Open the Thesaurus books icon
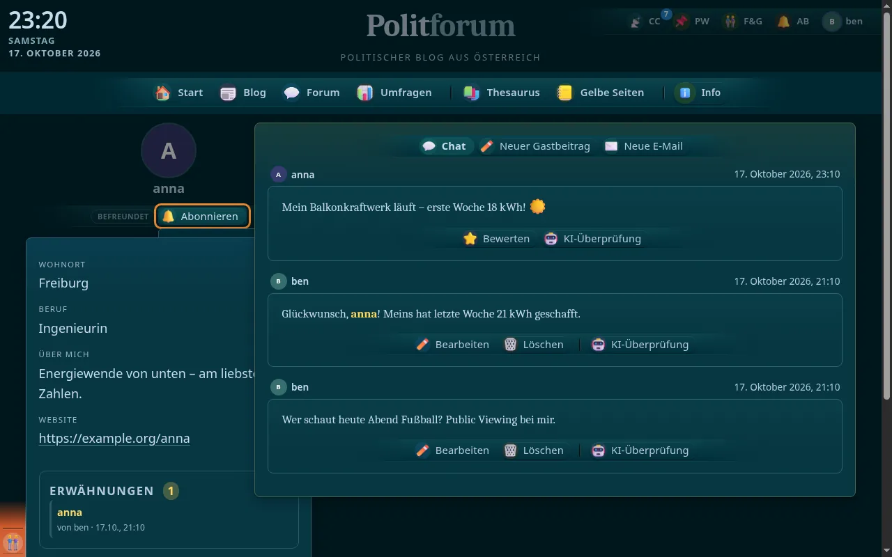 [502, 93]
